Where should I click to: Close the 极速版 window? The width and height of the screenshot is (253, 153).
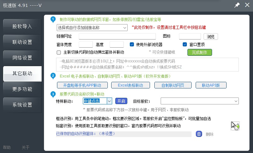[247, 5]
